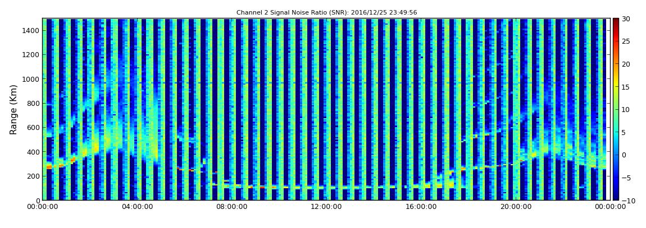
Task: Click the 800 range tick label
Action: click(33, 103)
